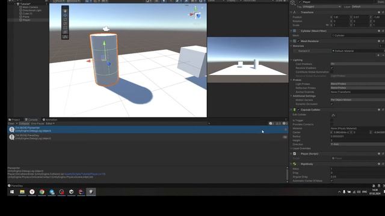Click the Player script component icon

[295, 154]
